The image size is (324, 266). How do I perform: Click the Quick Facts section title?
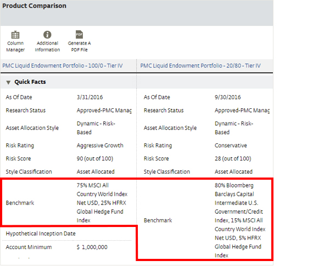coord(30,82)
